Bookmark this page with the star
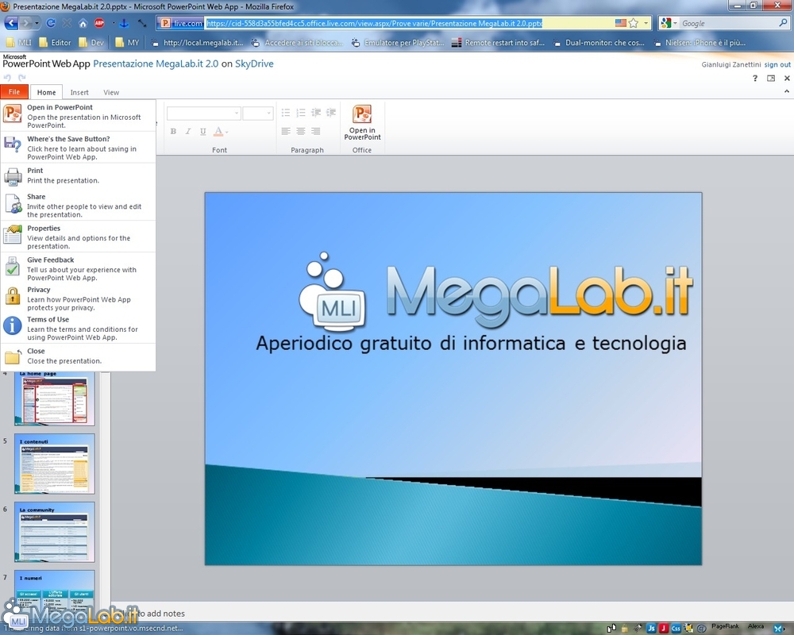 tap(634, 23)
